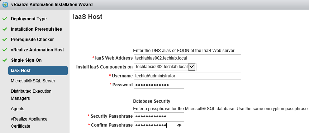Go to the Agents step
This screenshot has width=309, height=133.
pos(18,109)
